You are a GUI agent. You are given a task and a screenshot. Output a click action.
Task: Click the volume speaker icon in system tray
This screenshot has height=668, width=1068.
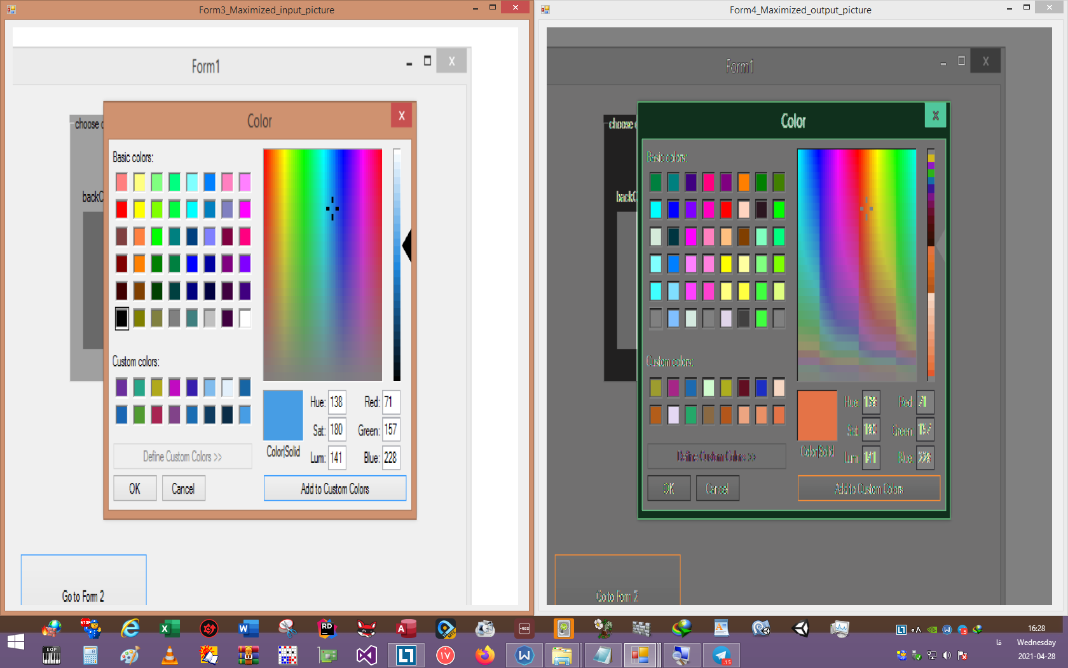click(947, 655)
